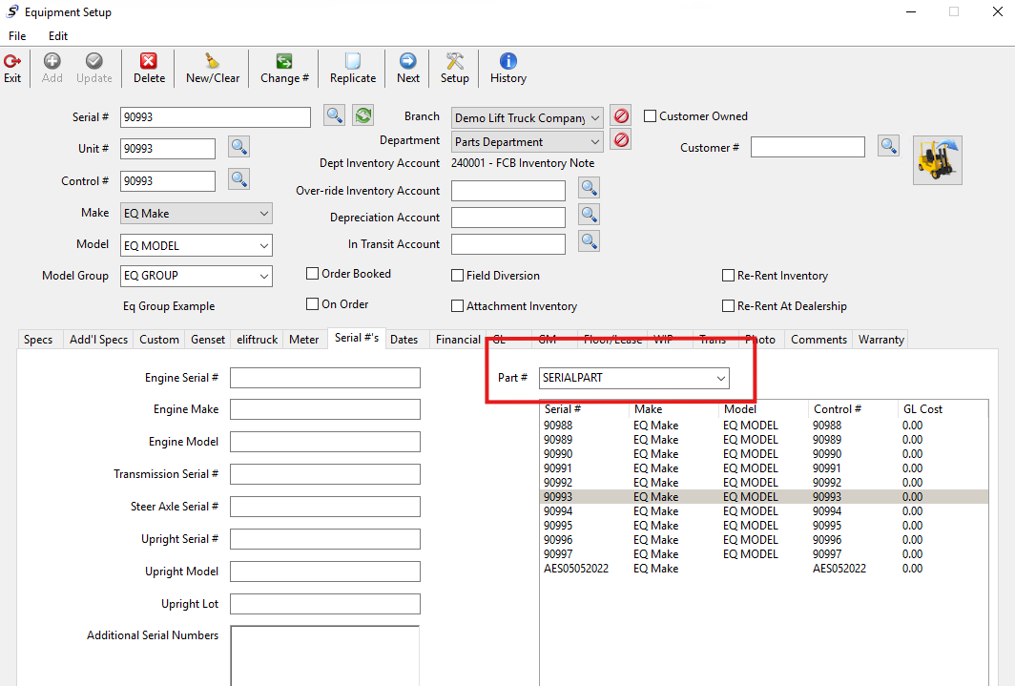Open the Custom tab
The image size is (1015, 686).
point(159,340)
